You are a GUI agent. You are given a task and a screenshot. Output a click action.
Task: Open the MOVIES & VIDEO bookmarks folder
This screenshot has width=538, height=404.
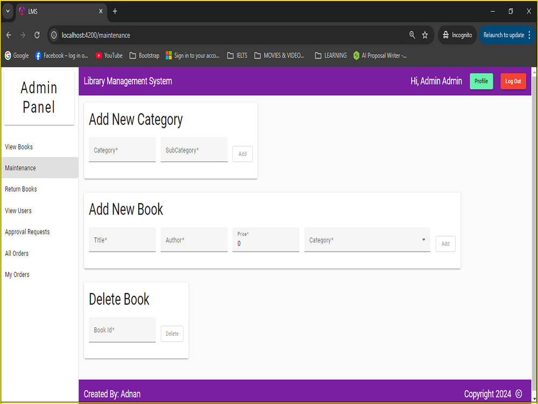[279, 55]
